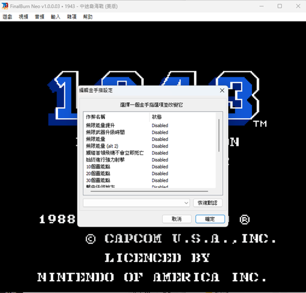Click the 作弊名稱 column header
306x293 pixels.
[x=116, y=117]
